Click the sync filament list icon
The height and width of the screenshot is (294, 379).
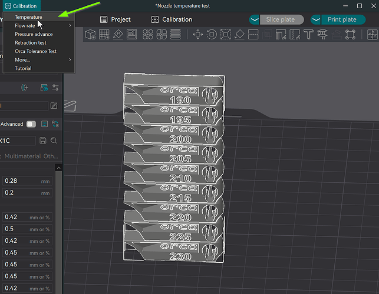point(44,87)
